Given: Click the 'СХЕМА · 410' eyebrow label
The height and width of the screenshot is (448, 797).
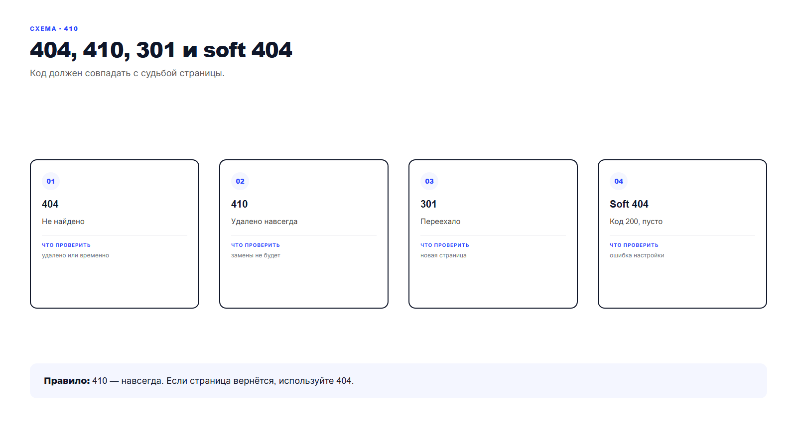Looking at the screenshot, I should (54, 29).
